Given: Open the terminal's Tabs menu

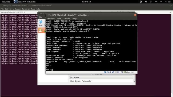Looking at the screenshot, I should 33,9.
